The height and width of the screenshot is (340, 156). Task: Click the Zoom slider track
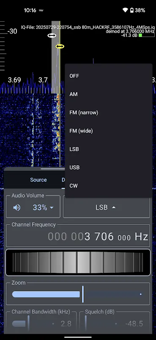(77, 294)
